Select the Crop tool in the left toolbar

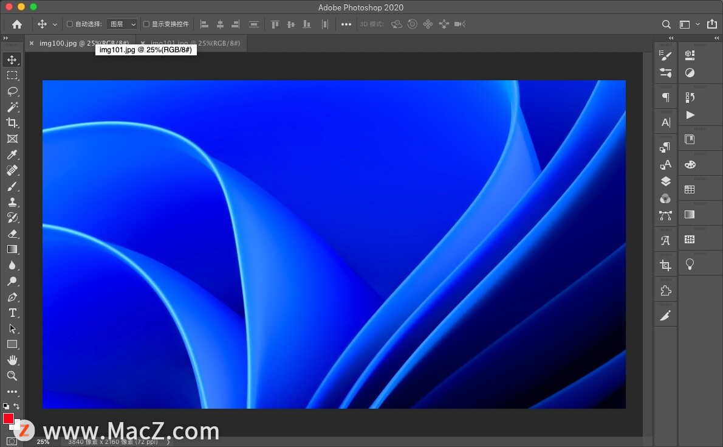[x=12, y=123]
